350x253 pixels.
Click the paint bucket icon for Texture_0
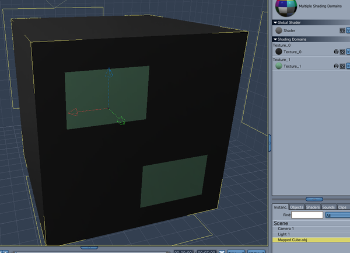[x=336, y=52]
